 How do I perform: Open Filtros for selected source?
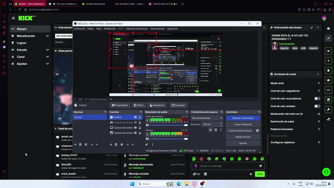[139, 105]
